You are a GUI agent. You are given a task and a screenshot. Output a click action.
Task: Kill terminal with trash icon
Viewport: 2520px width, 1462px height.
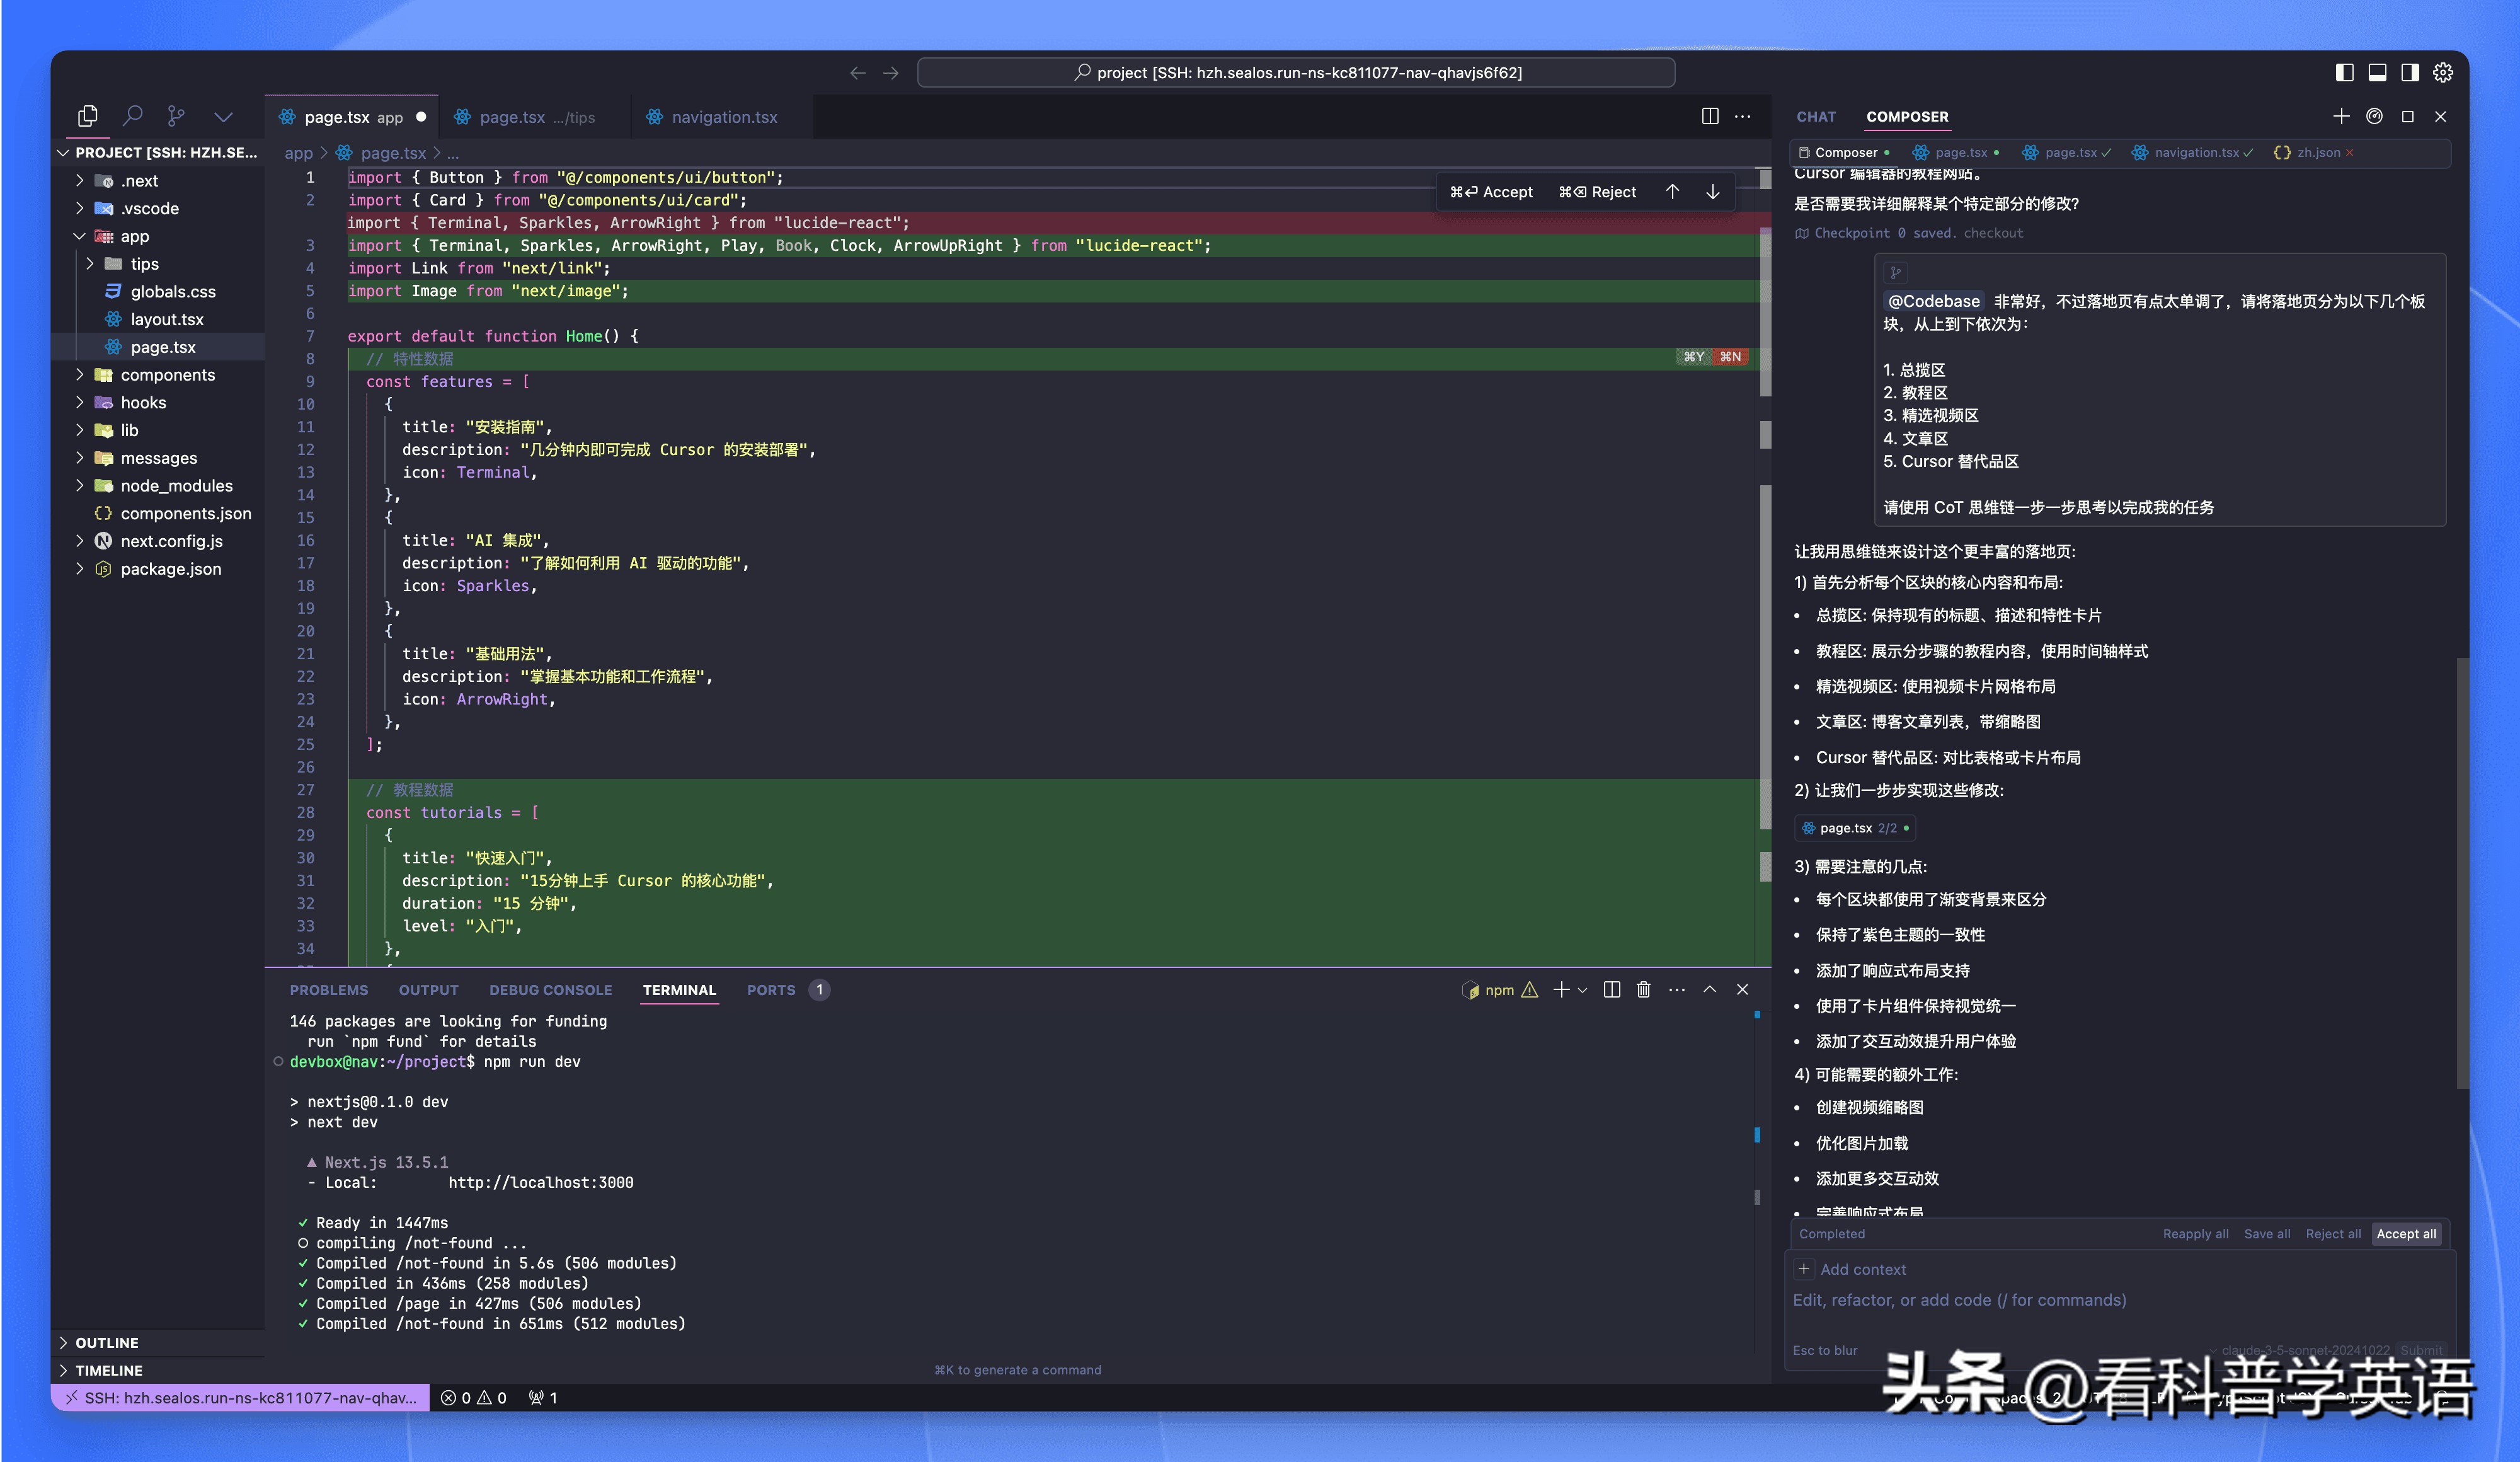pyautogui.click(x=1643, y=989)
